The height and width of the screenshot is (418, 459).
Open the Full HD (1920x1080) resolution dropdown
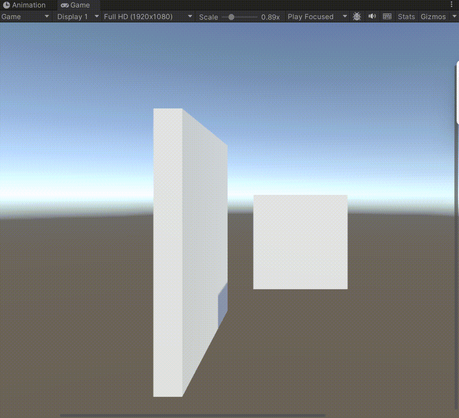[x=145, y=16]
